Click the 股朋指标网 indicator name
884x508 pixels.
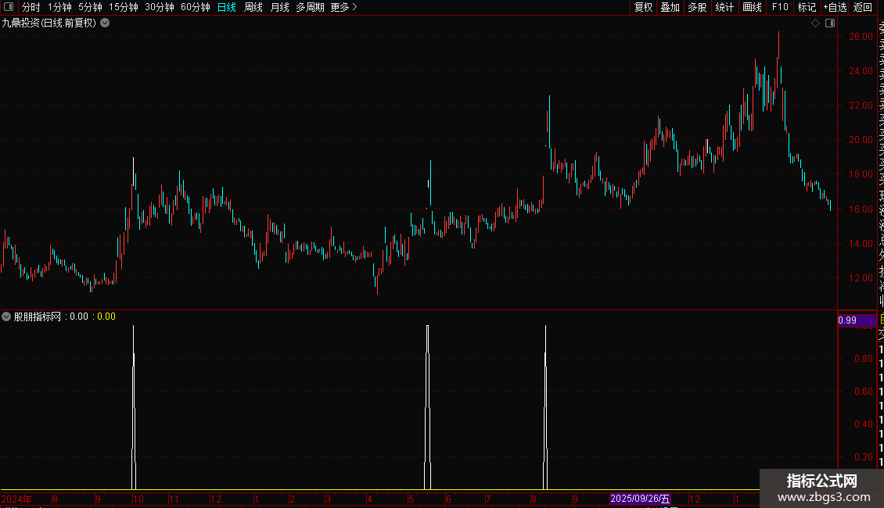point(38,317)
